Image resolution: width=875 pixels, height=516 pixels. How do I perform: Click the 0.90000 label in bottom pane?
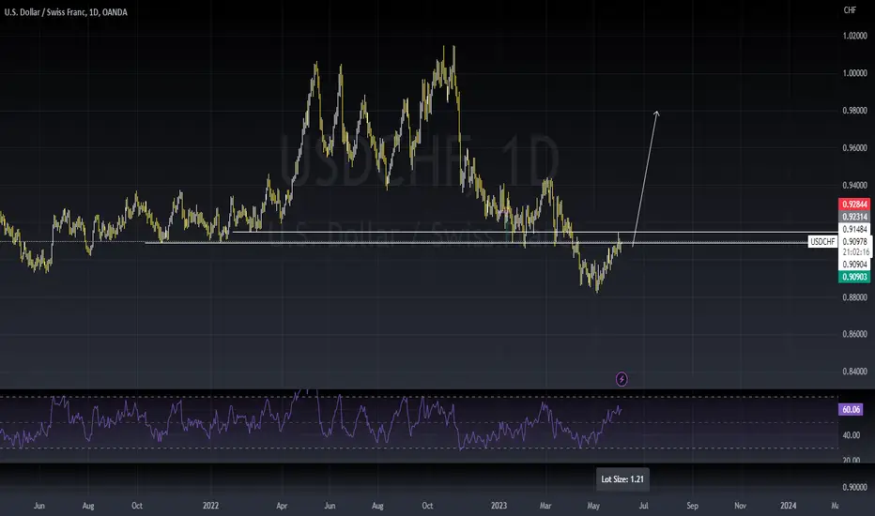pos(854,487)
